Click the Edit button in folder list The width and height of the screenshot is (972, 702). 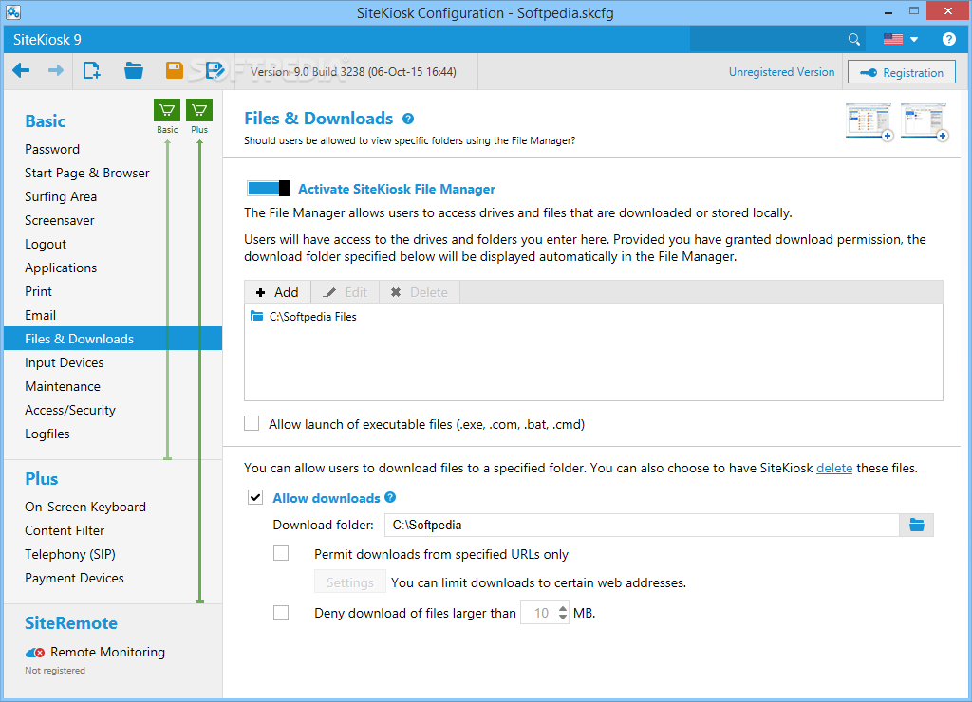[x=346, y=292]
